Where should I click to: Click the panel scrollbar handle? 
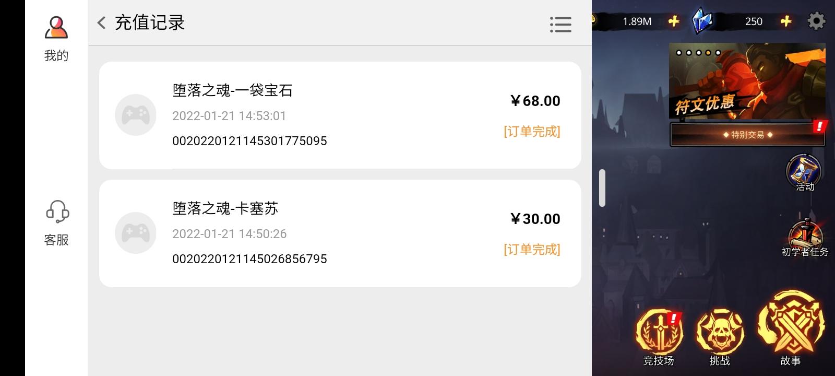(602, 188)
